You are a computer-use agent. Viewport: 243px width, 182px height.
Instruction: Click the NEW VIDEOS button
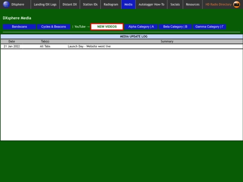pos(107,27)
